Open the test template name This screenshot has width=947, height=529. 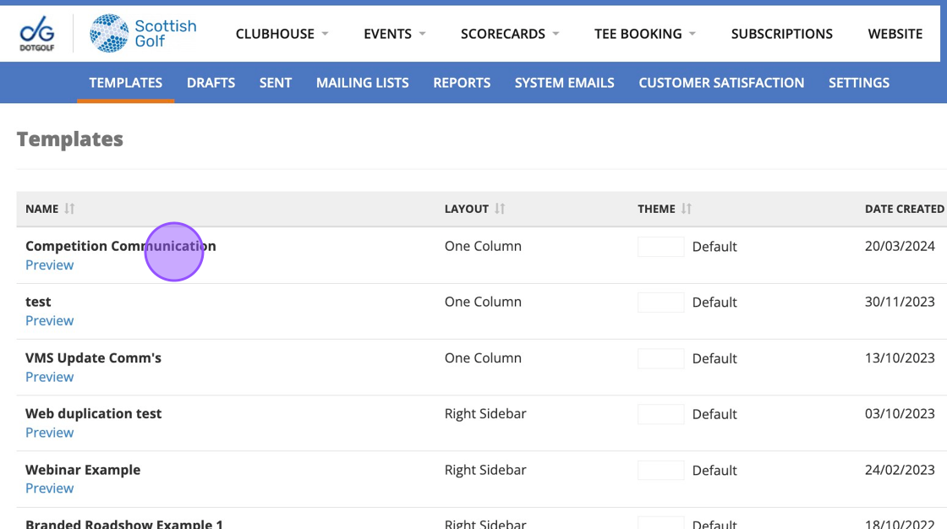tap(38, 302)
